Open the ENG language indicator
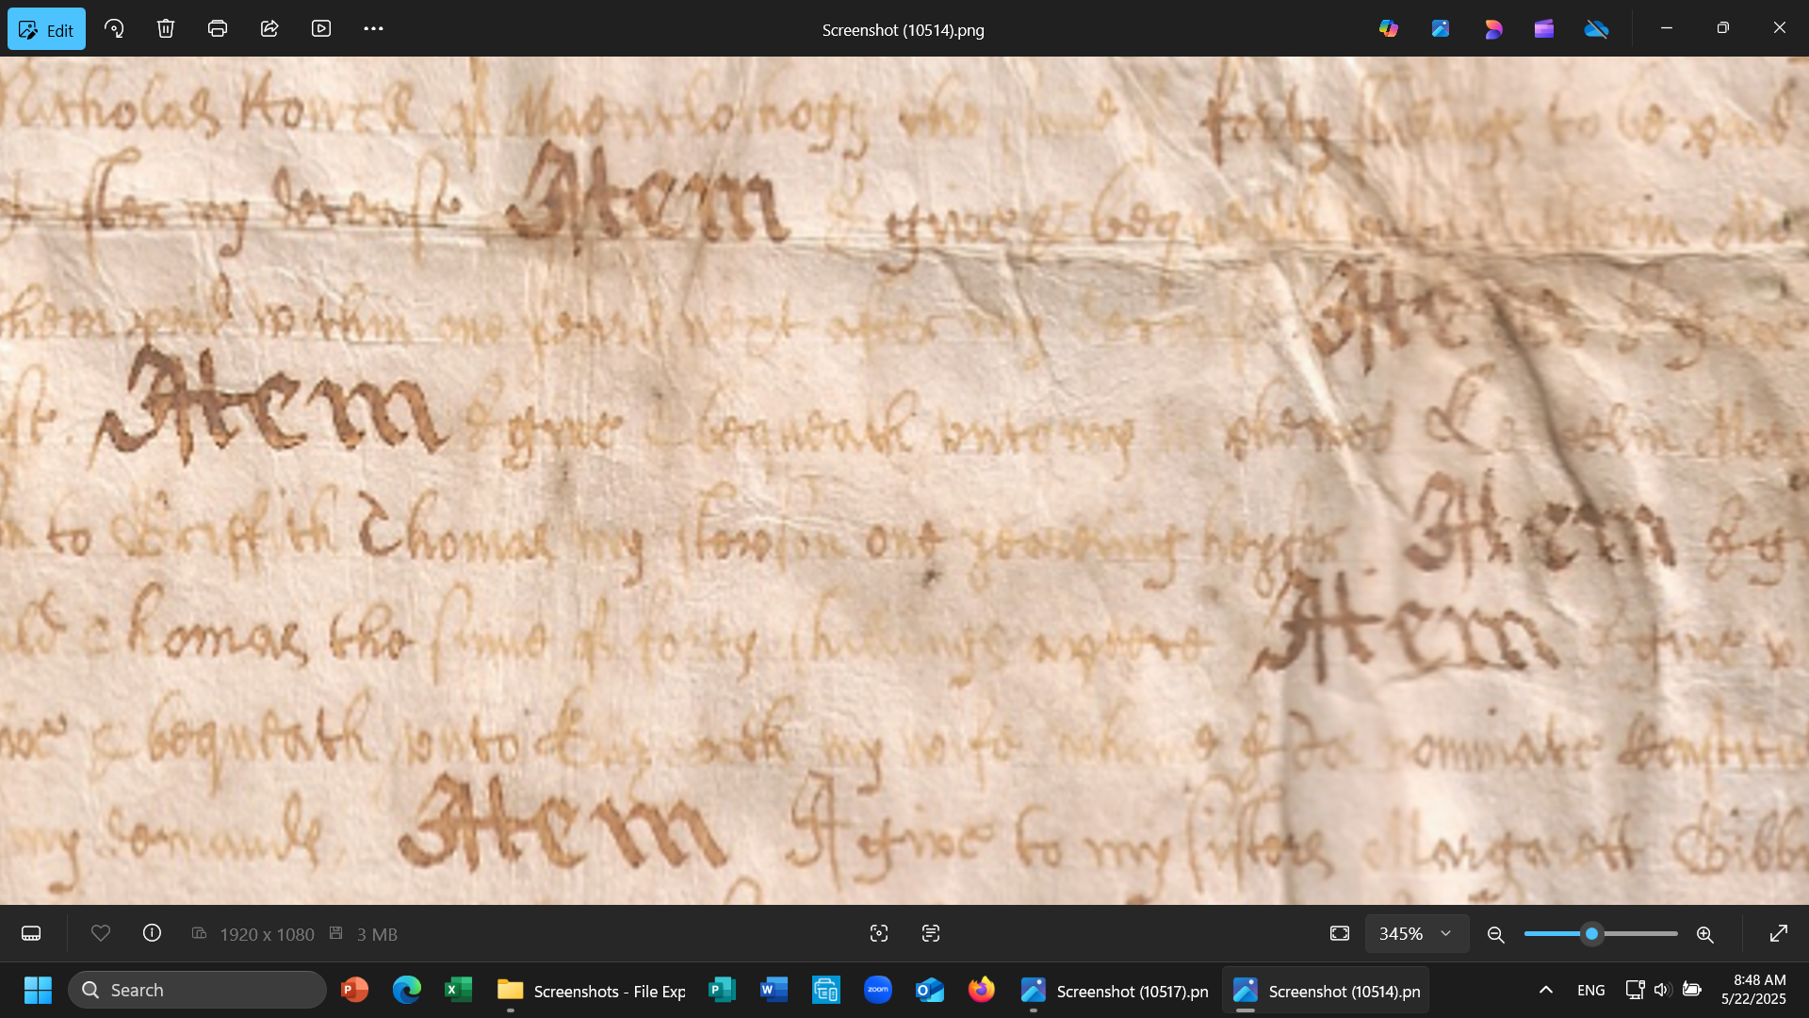This screenshot has height=1018, width=1809. pos(1589,990)
